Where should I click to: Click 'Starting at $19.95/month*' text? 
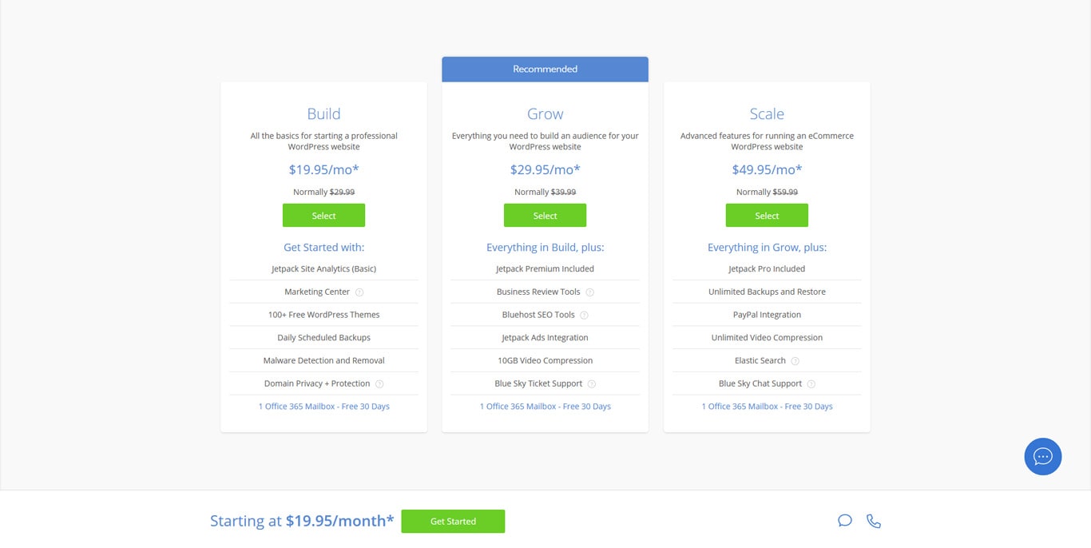tap(302, 521)
